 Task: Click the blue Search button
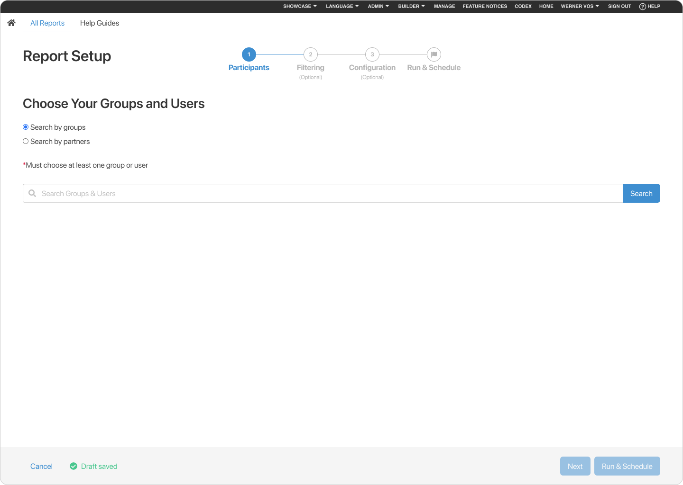[641, 193]
